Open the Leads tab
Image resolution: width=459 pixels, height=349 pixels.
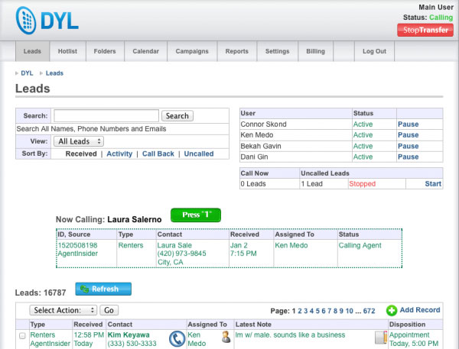[x=32, y=51]
